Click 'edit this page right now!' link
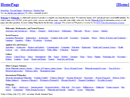130x98 pixels. (x=16, y=13)
